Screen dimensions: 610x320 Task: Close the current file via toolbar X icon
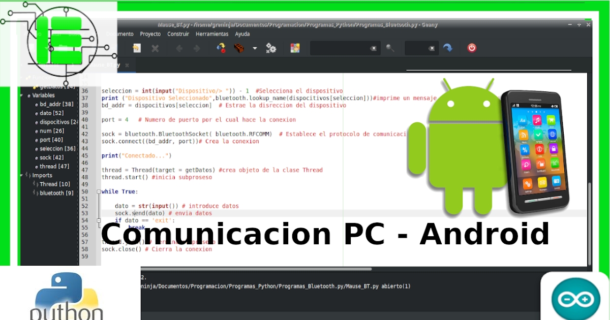click(156, 48)
